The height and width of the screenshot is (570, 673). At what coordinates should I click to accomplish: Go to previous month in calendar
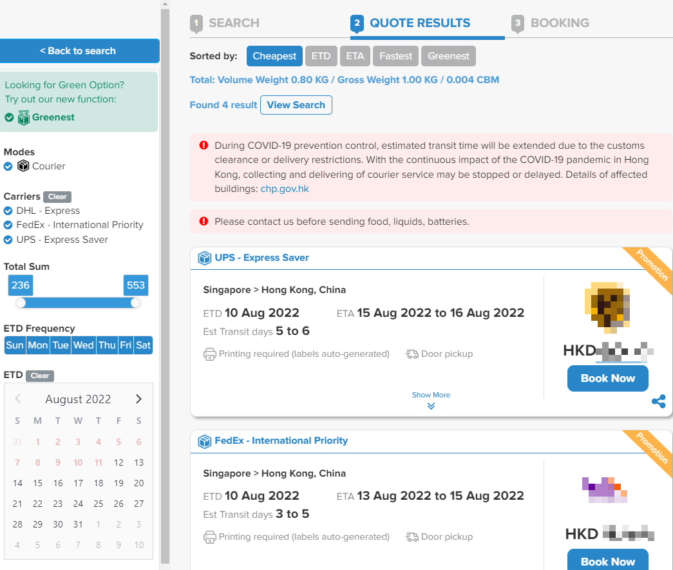17,399
